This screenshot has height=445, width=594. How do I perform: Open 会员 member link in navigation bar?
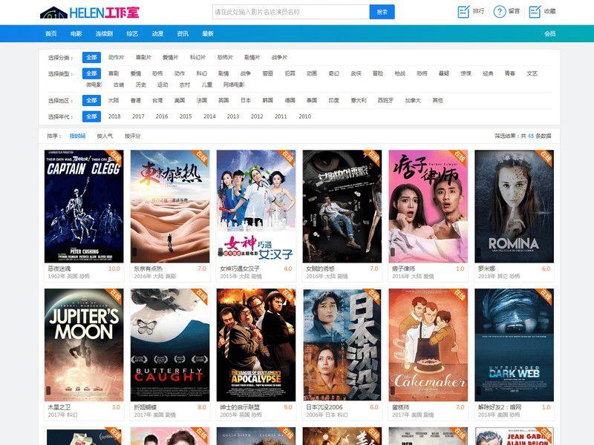point(549,33)
